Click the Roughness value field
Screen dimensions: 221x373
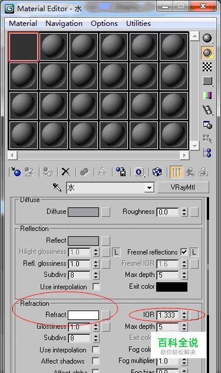[x=167, y=212]
